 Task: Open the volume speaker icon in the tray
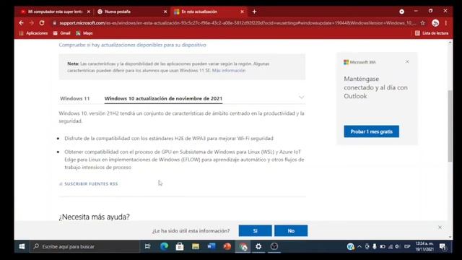pyautogui.click(x=398, y=246)
